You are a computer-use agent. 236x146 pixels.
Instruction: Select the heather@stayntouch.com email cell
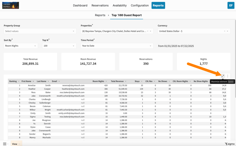73,89
